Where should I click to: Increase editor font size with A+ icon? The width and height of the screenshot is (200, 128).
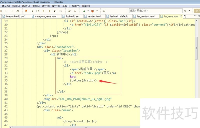(69, 11)
